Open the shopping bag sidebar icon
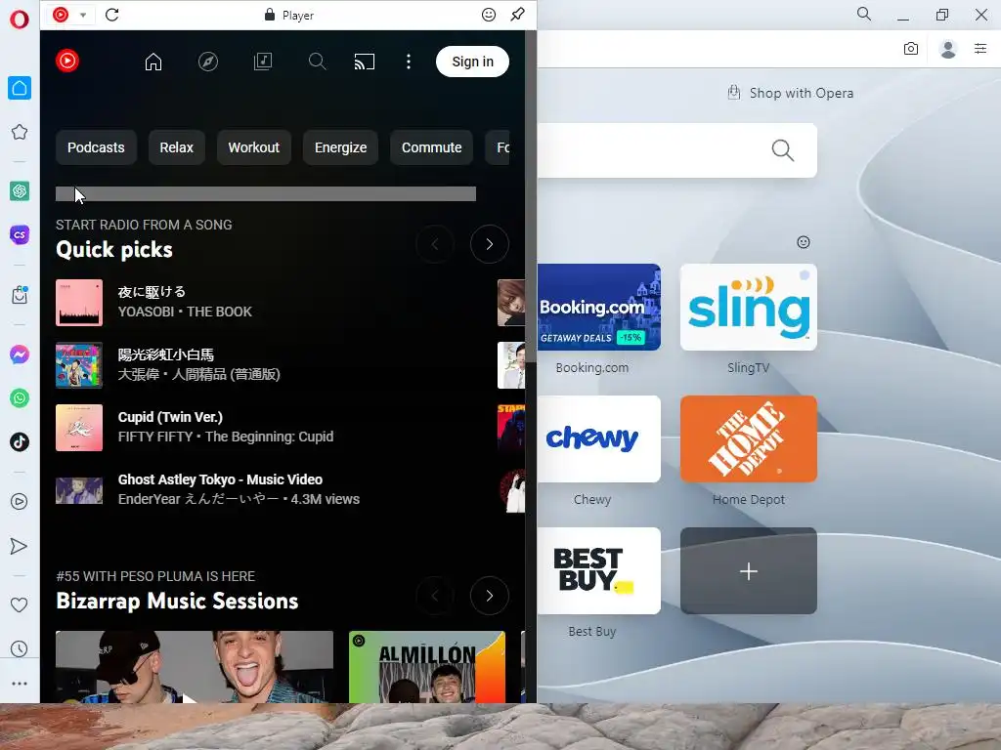 coord(20,295)
